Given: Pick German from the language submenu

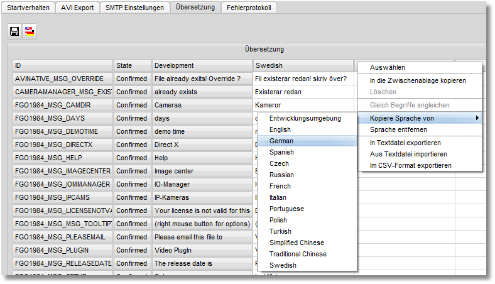Looking at the screenshot, I should coord(281,141).
